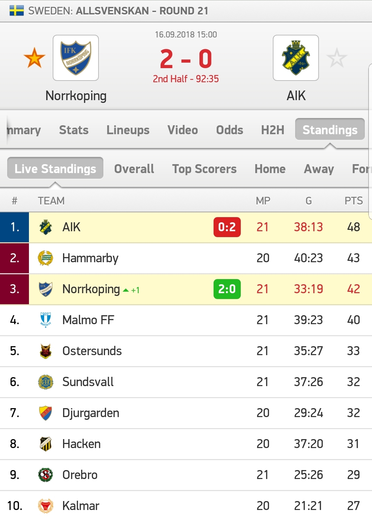Switch to the Stats tab

[x=74, y=130]
